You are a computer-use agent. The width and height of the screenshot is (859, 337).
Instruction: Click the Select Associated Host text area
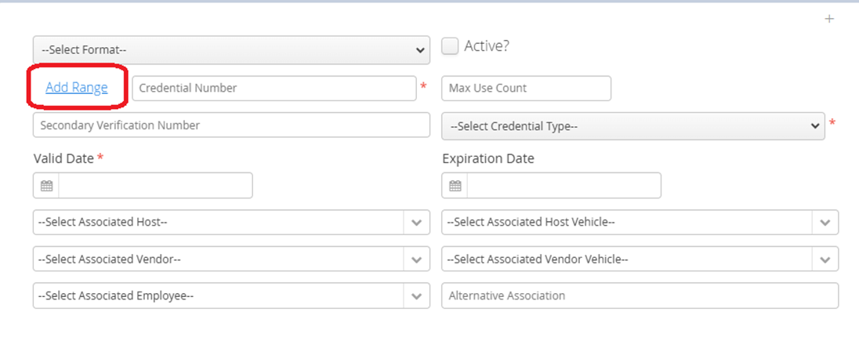coord(219,223)
